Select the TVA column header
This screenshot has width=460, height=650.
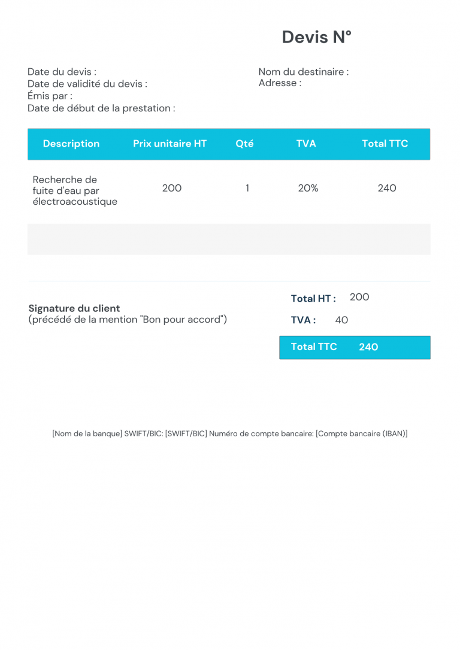306,144
